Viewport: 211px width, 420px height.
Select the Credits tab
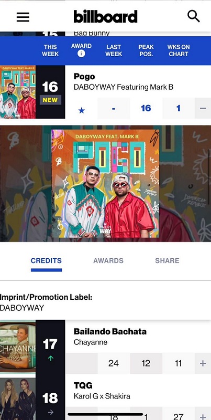46,260
